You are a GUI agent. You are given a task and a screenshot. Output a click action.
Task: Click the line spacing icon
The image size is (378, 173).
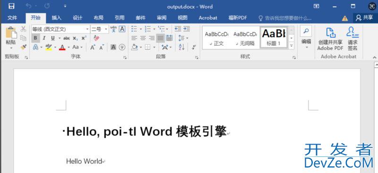[x=181, y=38]
